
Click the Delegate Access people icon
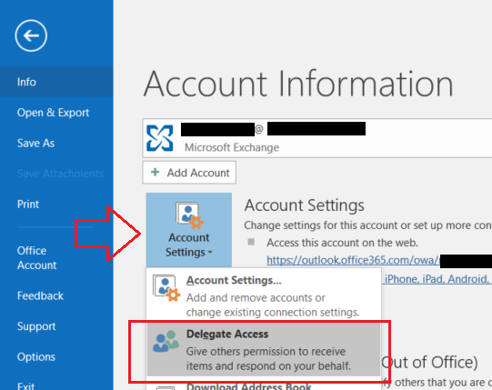click(x=166, y=341)
